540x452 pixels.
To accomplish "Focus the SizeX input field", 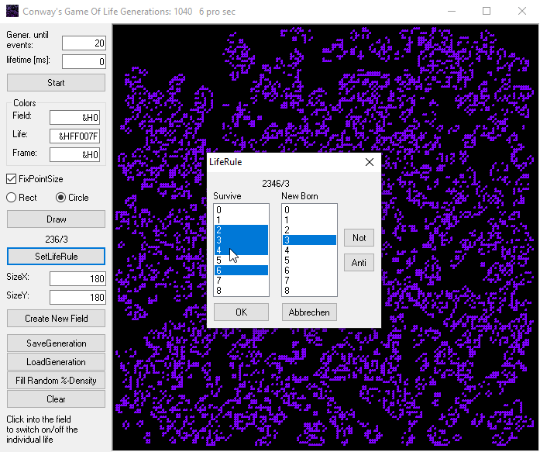I will point(77,278).
